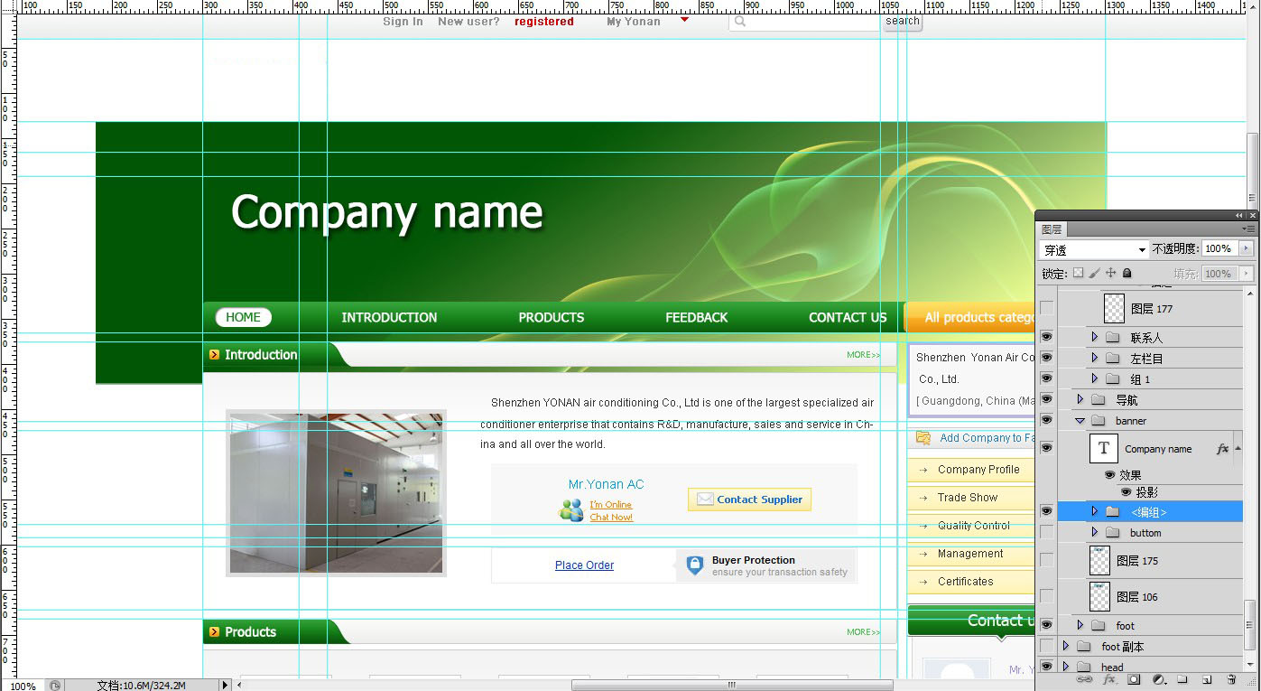The image size is (1261, 691).
Task: Click the lock position move icon
Action: (1111, 273)
